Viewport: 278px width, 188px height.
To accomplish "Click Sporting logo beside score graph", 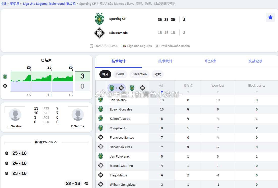I will pyautogui.click(x=5, y=77).
